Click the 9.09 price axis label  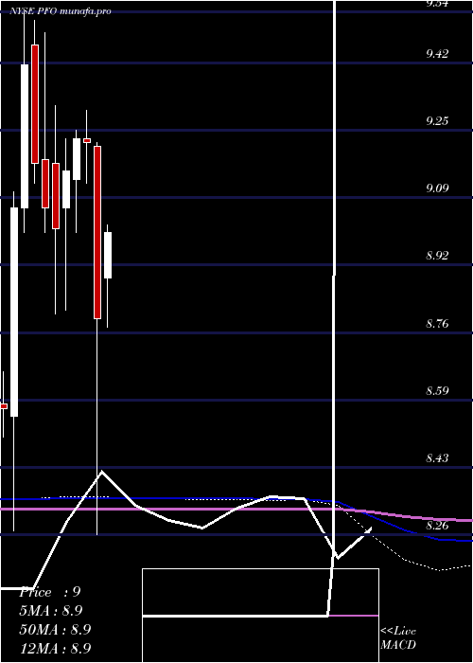pos(437,188)
